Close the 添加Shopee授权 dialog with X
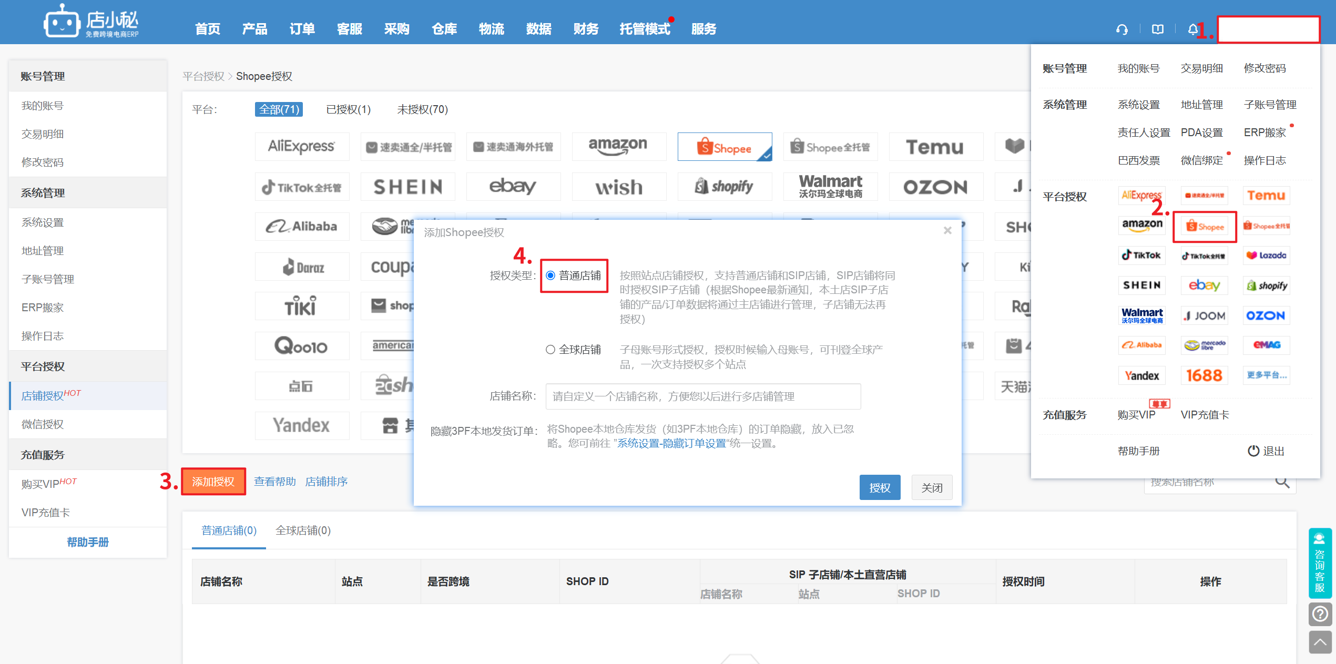 pyautogui.click(x=947, y=231)
